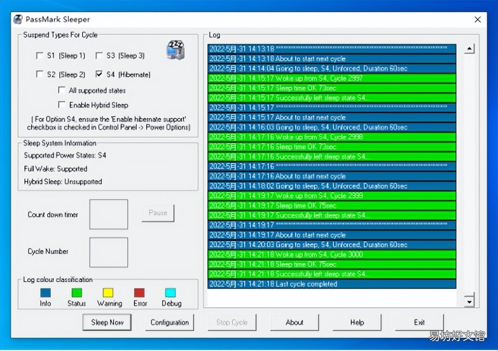Select log line 'Woke up from S4, Cycle 2998'
Image resolution: width=498 pixels, height=351 pixels.
tap(332, 137)
